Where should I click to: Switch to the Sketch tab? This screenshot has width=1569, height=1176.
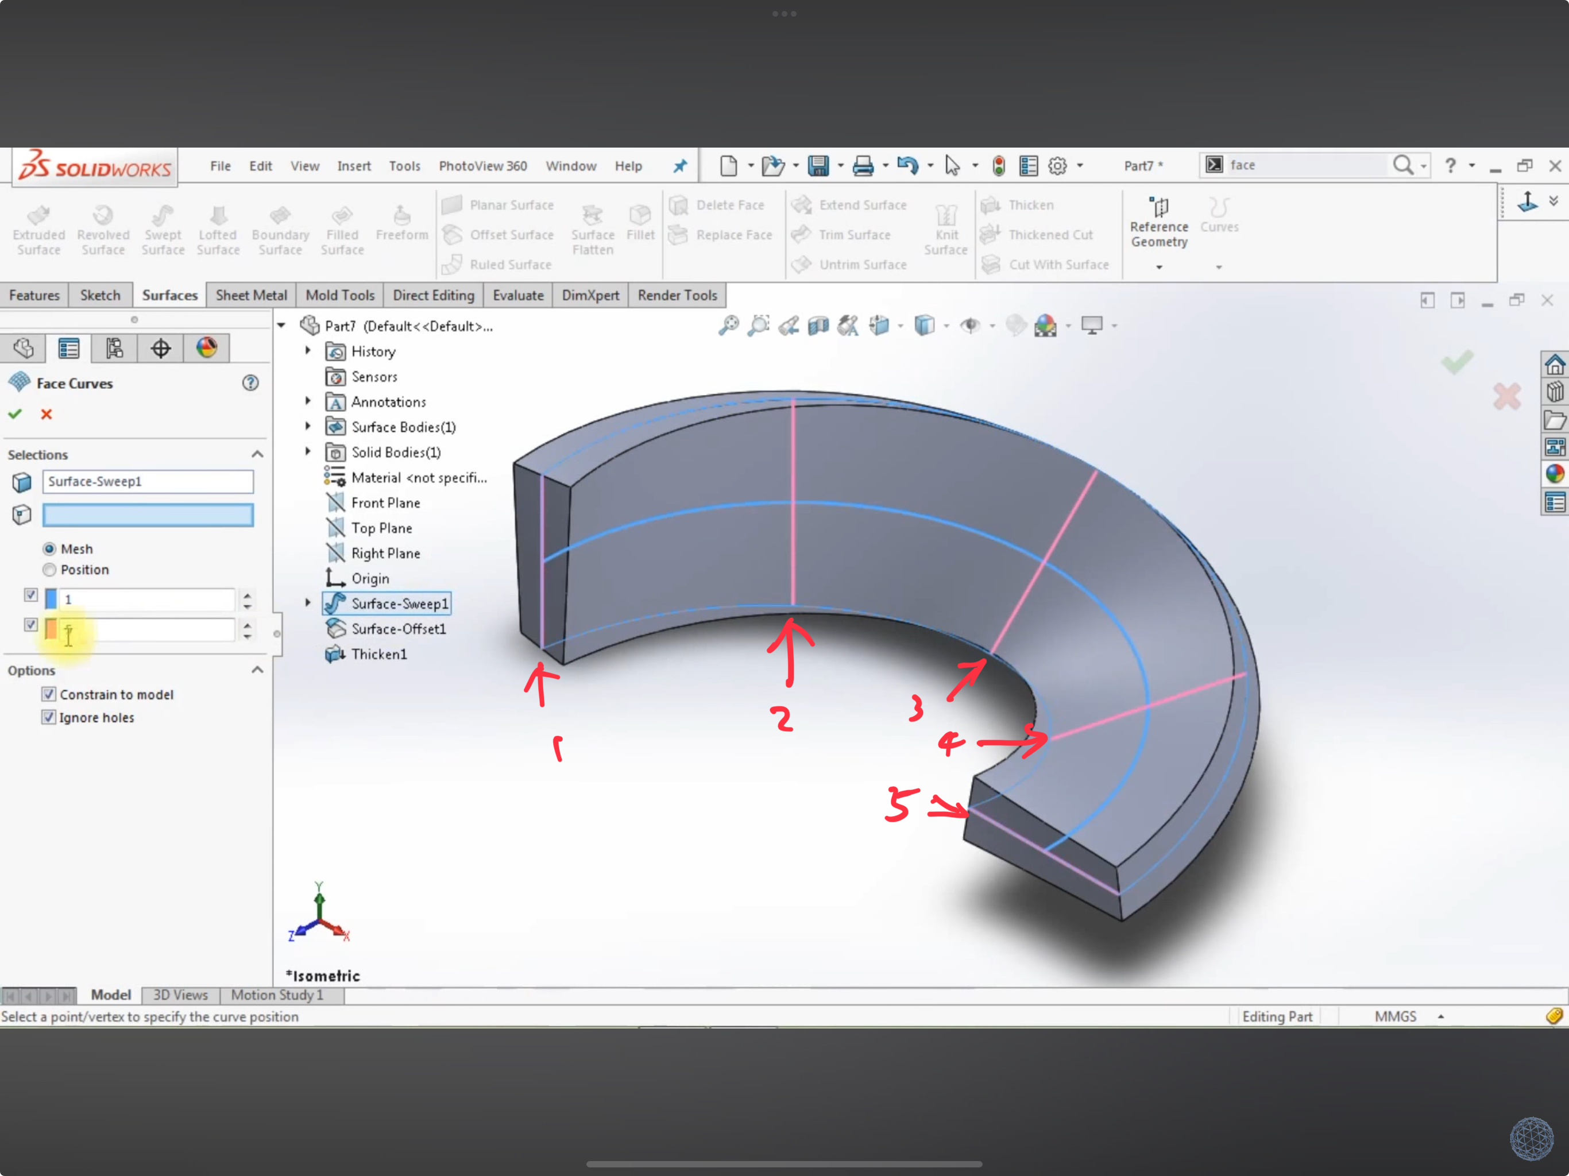point(99,295)
